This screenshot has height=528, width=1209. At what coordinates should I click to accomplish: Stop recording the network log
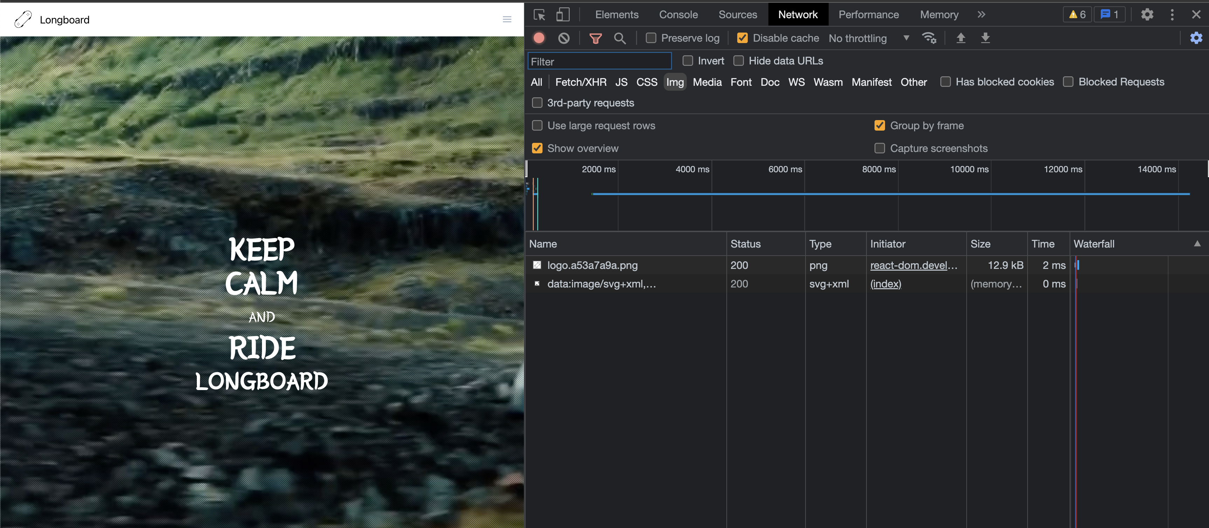539,38
